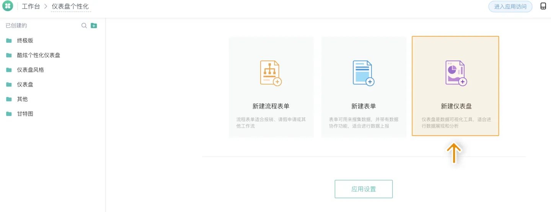Click the green clover app logo
The height and width of the screenshot is (212, 551).
click(x=8, y=6)
